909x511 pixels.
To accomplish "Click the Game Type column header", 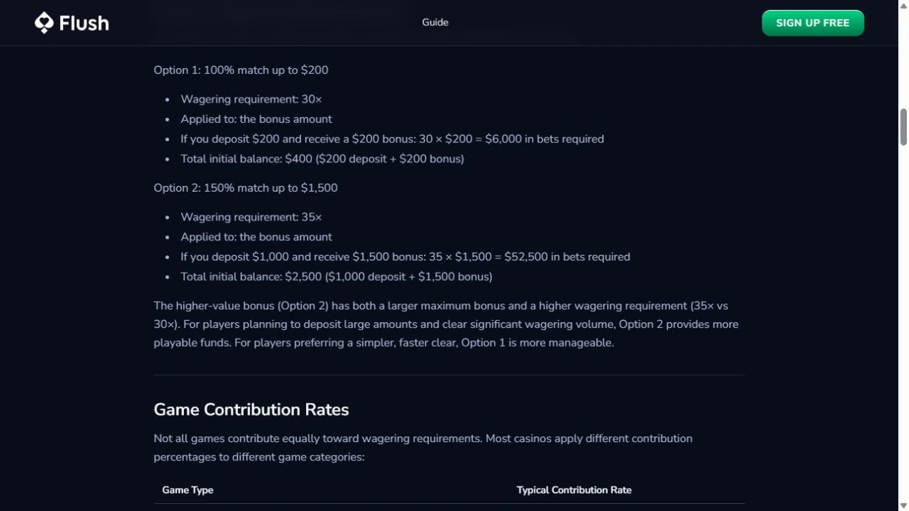I will click(x=187, y=490).
